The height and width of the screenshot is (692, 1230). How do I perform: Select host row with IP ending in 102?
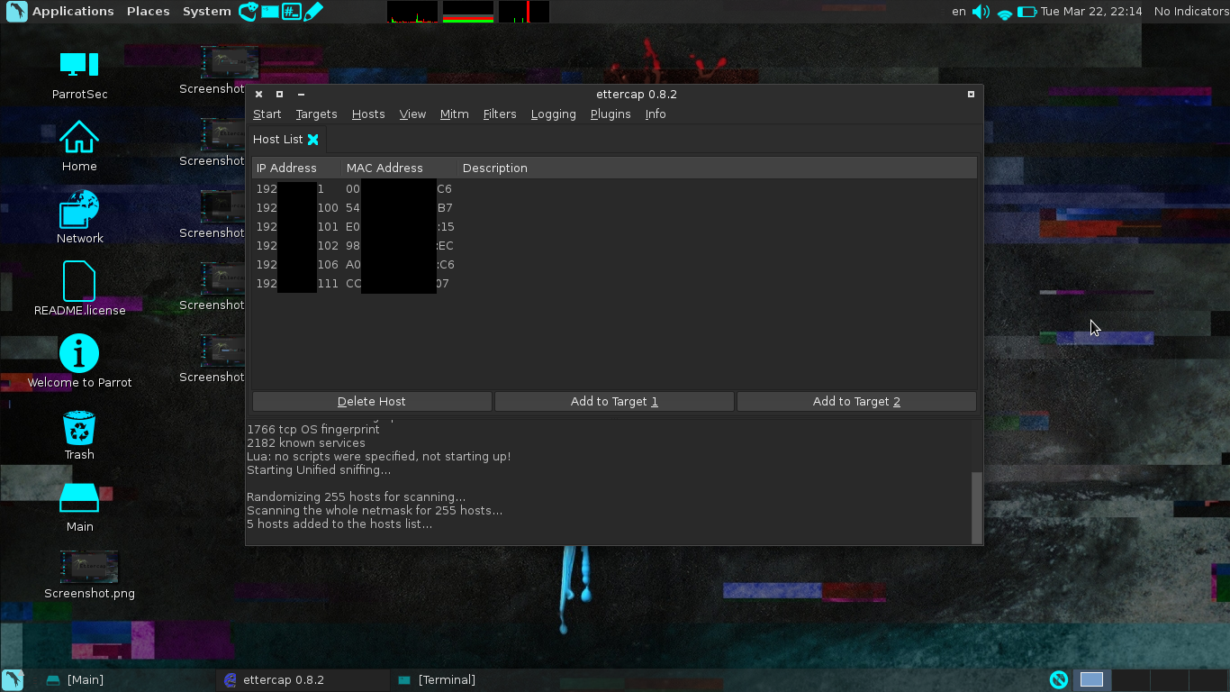(614, 246)
